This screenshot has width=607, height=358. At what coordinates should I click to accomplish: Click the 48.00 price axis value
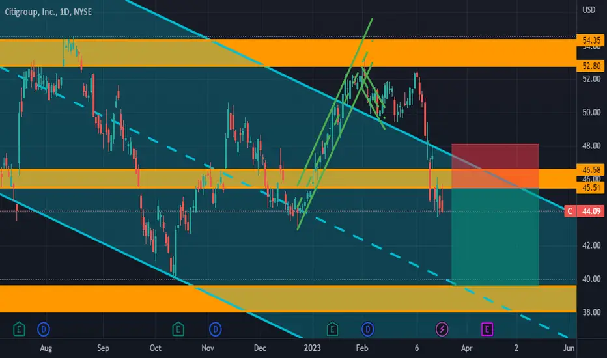[x=591, y=146]
